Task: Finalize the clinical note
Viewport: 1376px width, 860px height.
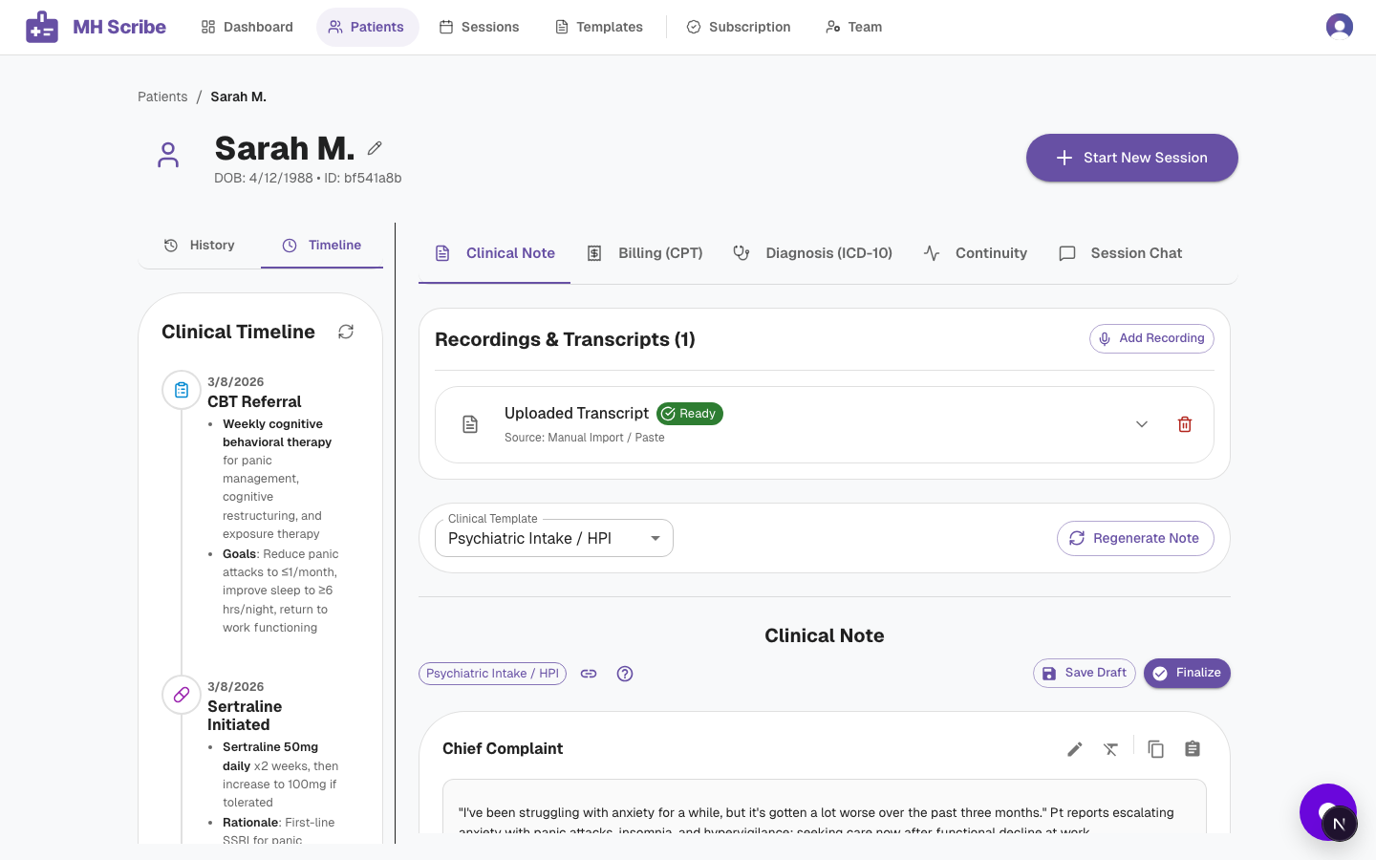Action: [1187, 673]
